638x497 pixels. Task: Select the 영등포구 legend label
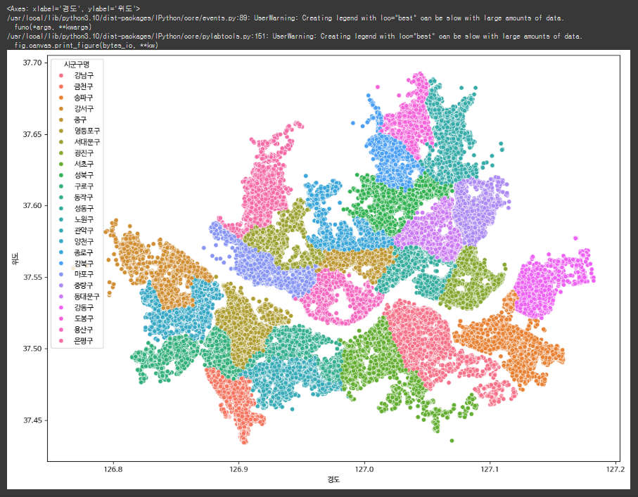87,131
